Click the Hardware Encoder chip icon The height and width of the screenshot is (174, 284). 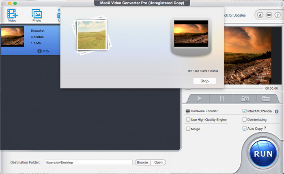(187, 111)
